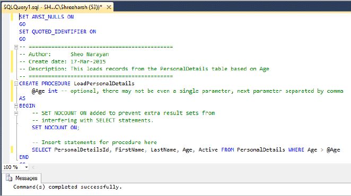Click the Messages pane icon
This screenshot has height=196, width=351.
[9, 178]
